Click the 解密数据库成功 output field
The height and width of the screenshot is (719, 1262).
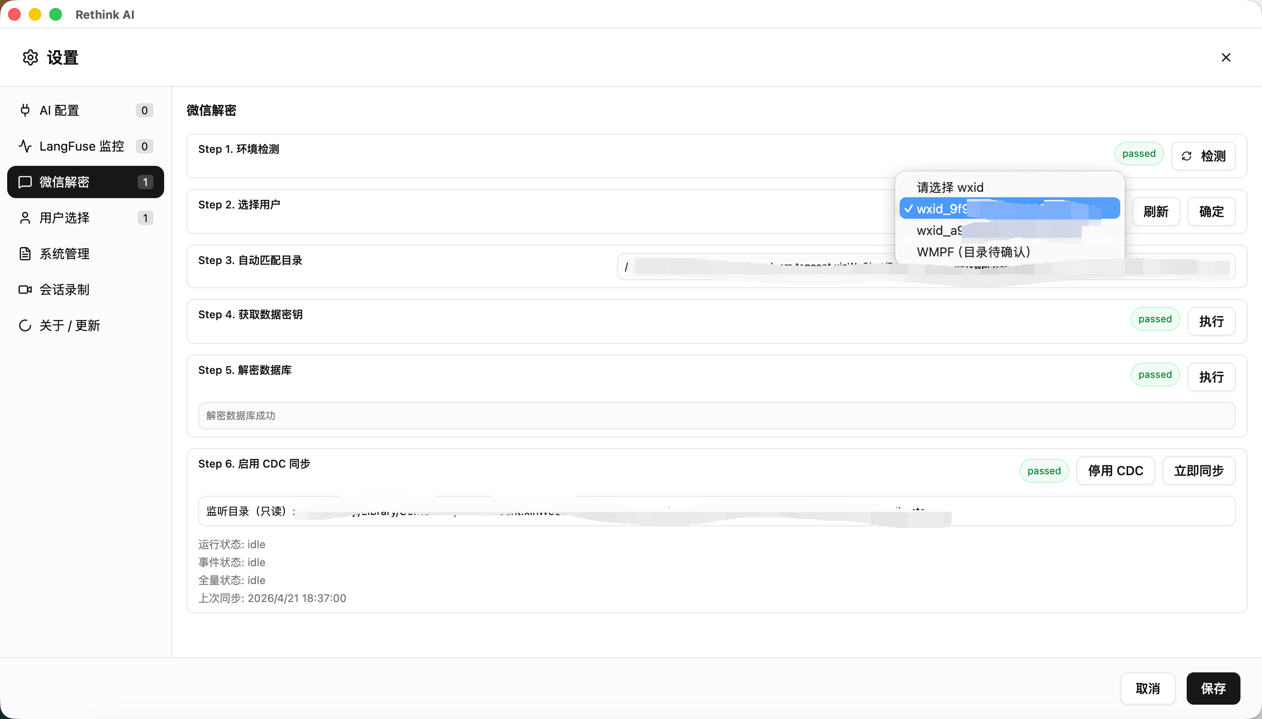pos(716,416)
